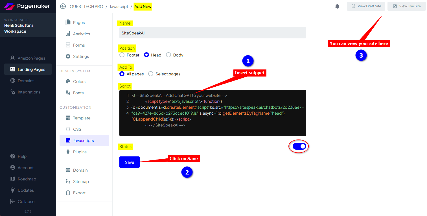Open the Sitemap page
The image size is (427, 216).
tap(84, 182)
